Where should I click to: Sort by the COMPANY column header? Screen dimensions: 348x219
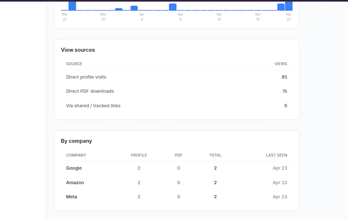[76, 155]
